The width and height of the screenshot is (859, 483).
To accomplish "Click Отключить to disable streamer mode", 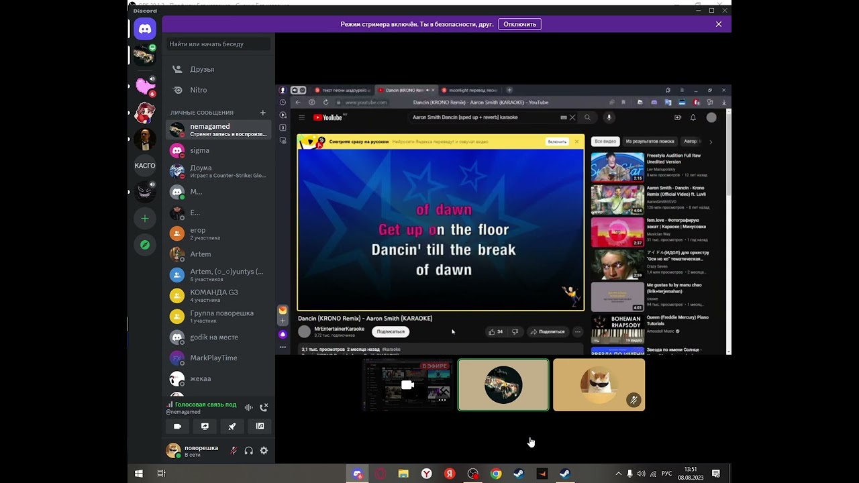I will (x=520, y=24).
